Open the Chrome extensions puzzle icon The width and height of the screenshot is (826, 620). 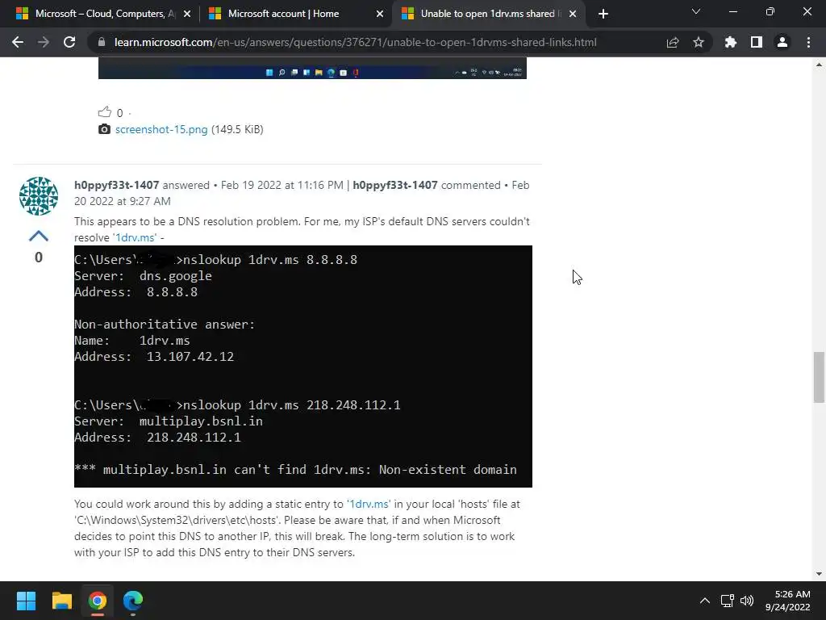pyautogui.click(x=730, y=42)
